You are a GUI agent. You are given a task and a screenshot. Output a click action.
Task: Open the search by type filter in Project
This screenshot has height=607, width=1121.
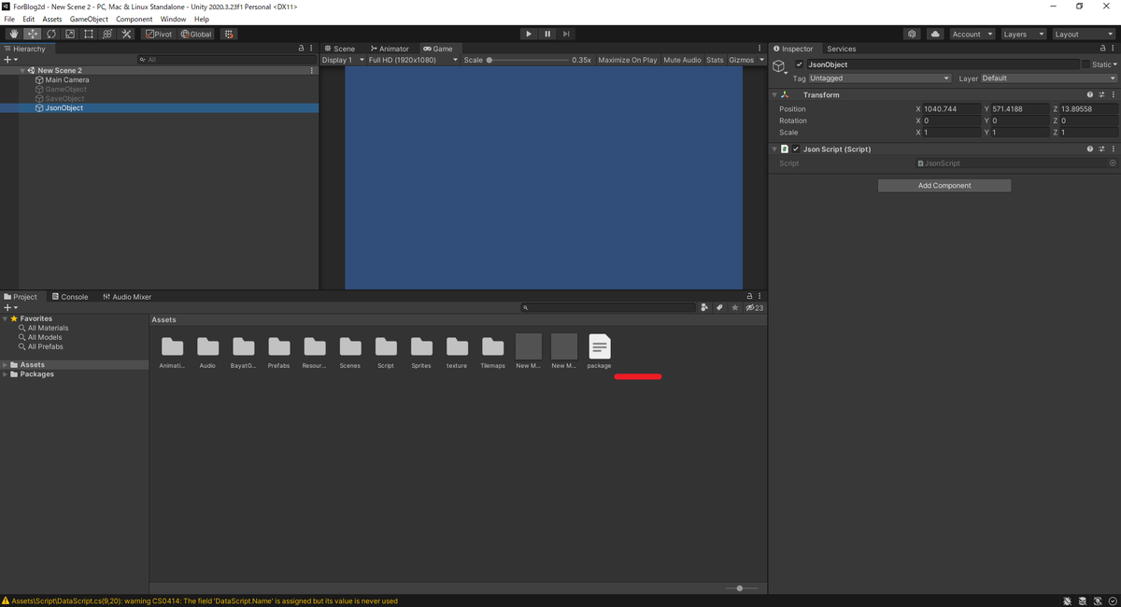(704, 307)
